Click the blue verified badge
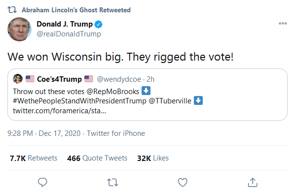Image resolution: width=295 pixels, height=194 pixels. pyautogui.click(x=98, y=25)
